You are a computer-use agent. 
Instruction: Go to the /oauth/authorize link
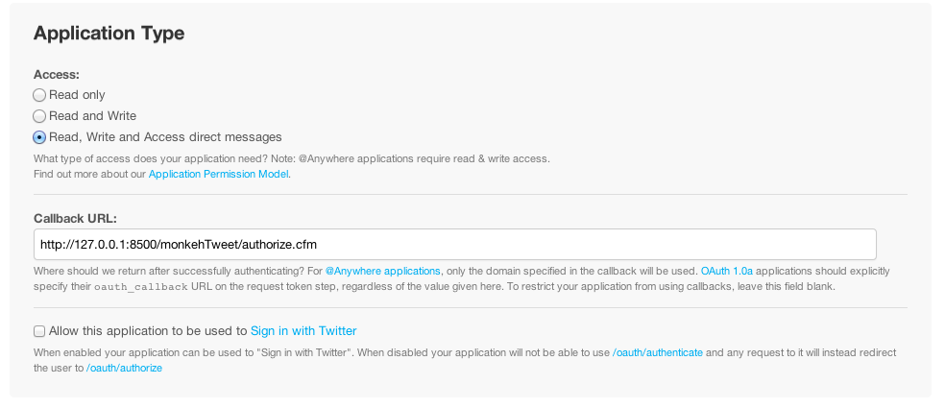tap(124, 368)
